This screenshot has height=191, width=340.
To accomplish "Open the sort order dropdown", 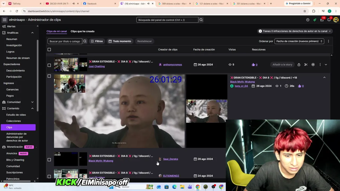I will (x=299, y=41).
